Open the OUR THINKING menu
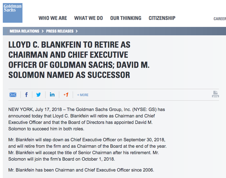The height and width of the screenshot is (178, 226). [x=125, y=18]
